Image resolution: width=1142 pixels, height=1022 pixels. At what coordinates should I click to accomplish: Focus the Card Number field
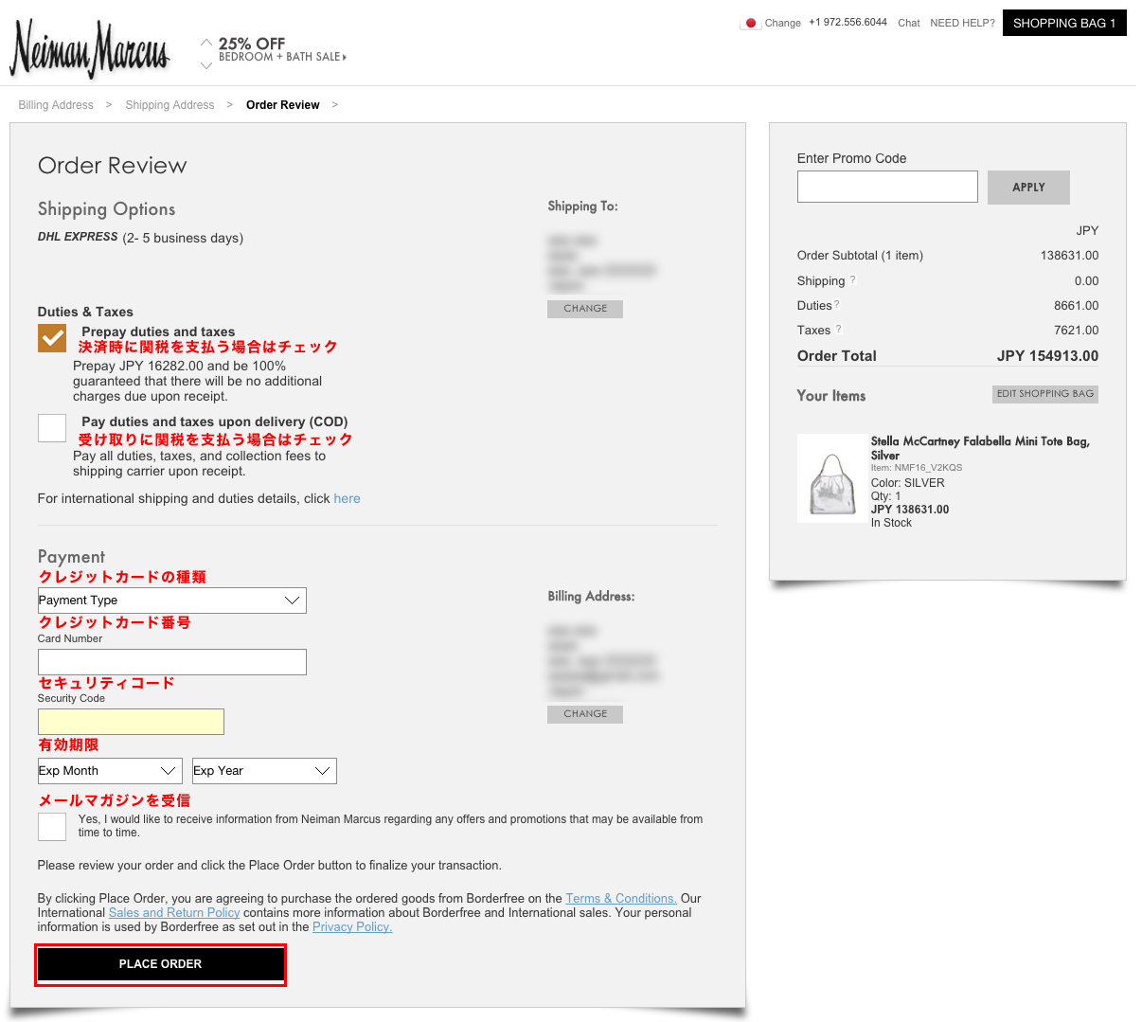pos(172,662)
